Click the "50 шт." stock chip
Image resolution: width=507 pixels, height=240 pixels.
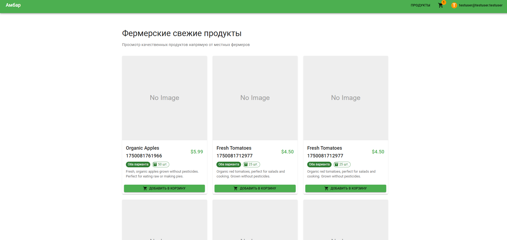click(161, 164)
